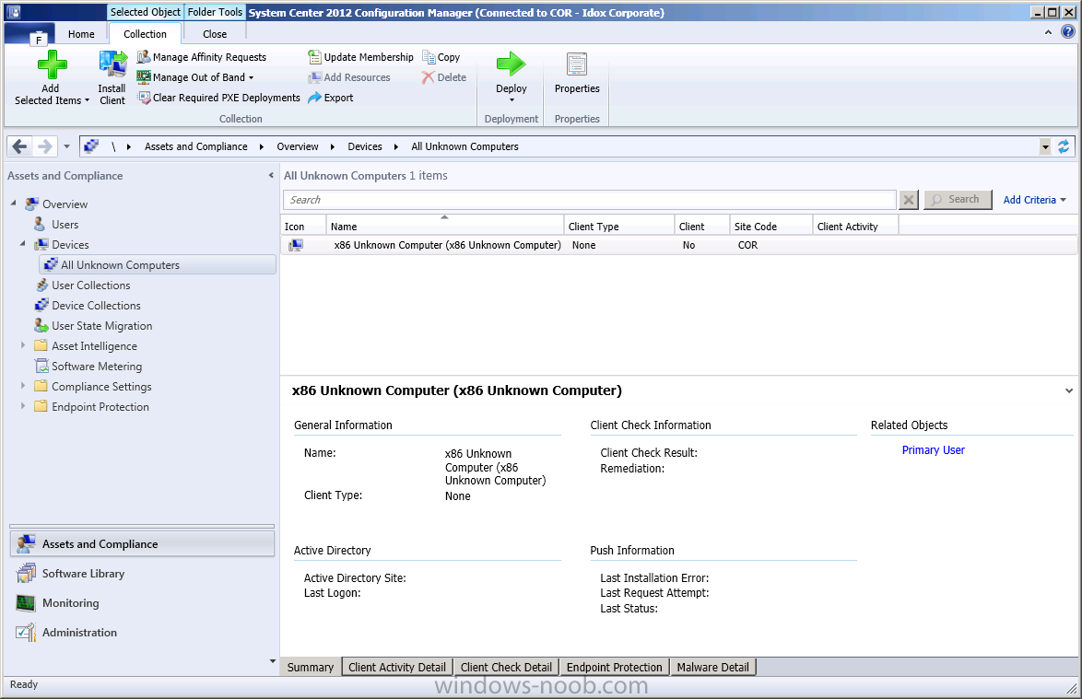The height and width of the screenshot is (699, 1082).
Task: Select the Collection ribbon tab
Action: coord(145,34)
